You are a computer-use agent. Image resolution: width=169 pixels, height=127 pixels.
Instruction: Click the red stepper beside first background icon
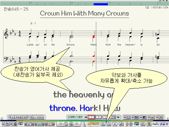coord(25,124)
